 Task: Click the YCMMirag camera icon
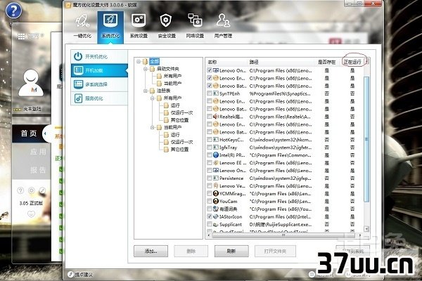tap(216, 194)
